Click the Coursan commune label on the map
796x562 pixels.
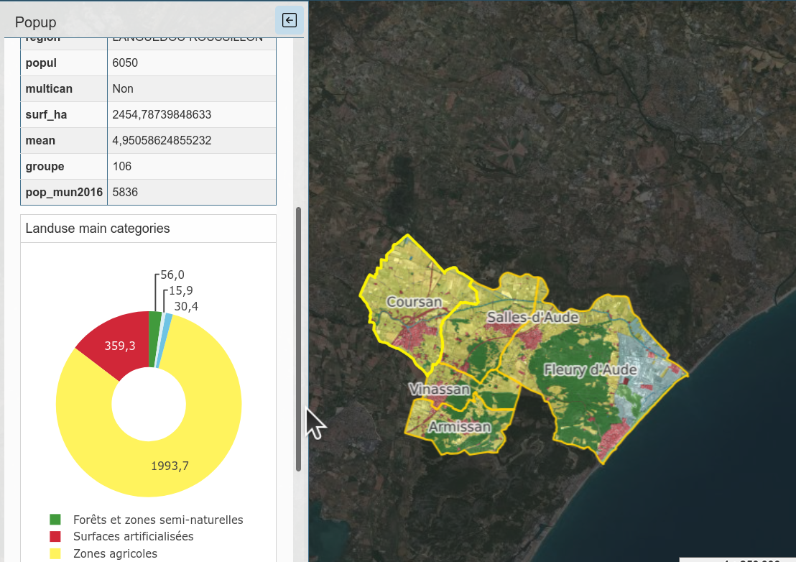tap(415, 302)
